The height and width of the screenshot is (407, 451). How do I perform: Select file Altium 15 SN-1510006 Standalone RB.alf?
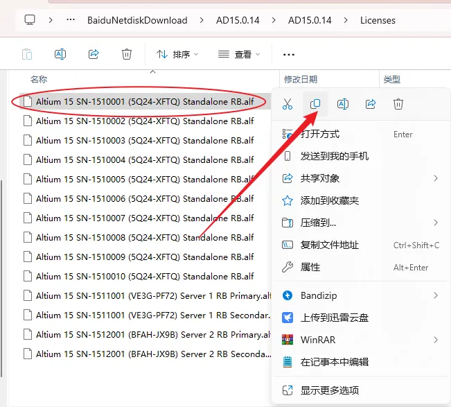[x=145, y=198]
